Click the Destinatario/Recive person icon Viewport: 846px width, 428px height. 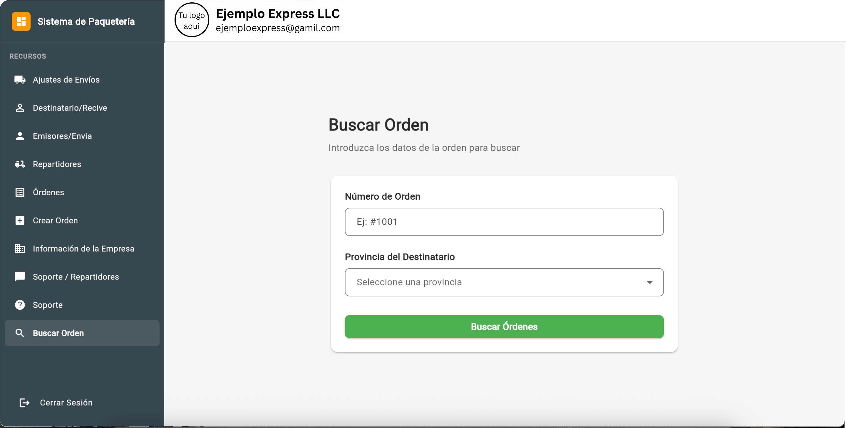[20, 108]
